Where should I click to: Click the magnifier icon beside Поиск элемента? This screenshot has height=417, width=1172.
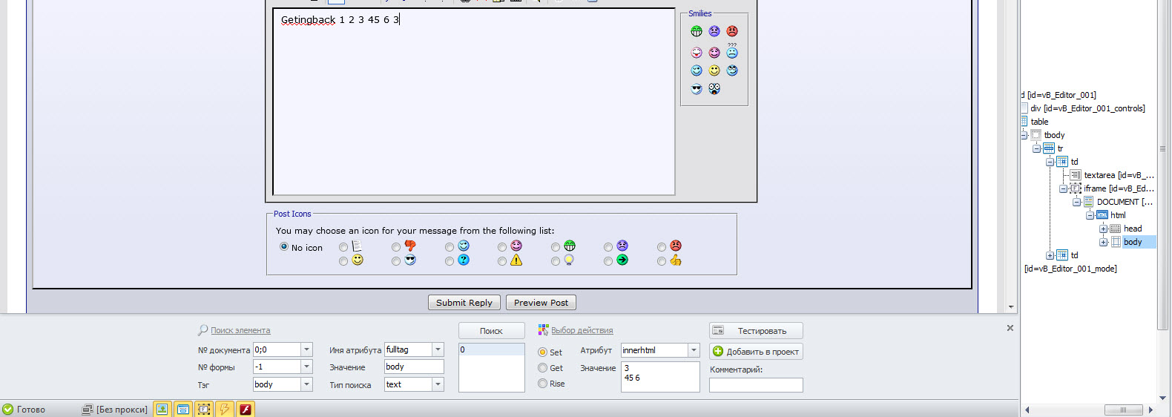[203, 330]
